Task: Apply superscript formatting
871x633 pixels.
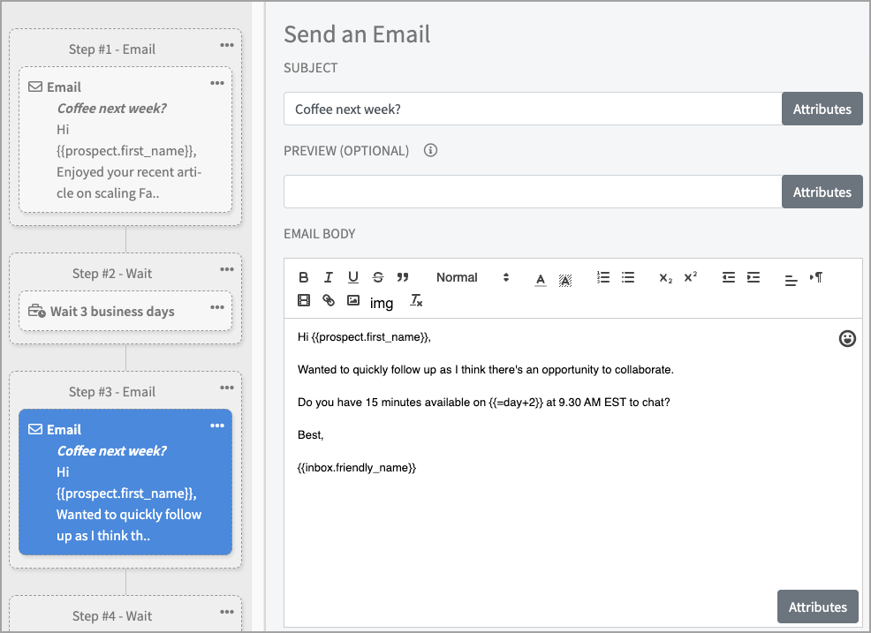Action: [x=691, y=277]
